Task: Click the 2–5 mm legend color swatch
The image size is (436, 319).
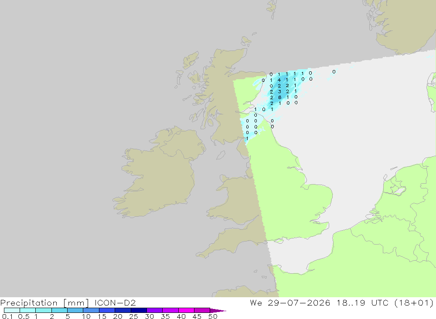Action: pyautogui.click(x=59, y=310)
